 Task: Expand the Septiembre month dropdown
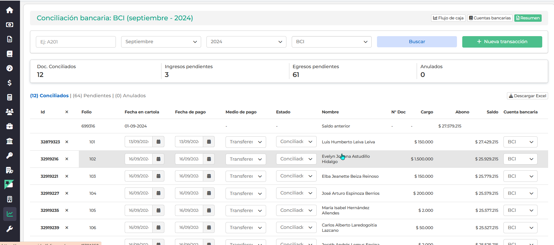point(161,42)
